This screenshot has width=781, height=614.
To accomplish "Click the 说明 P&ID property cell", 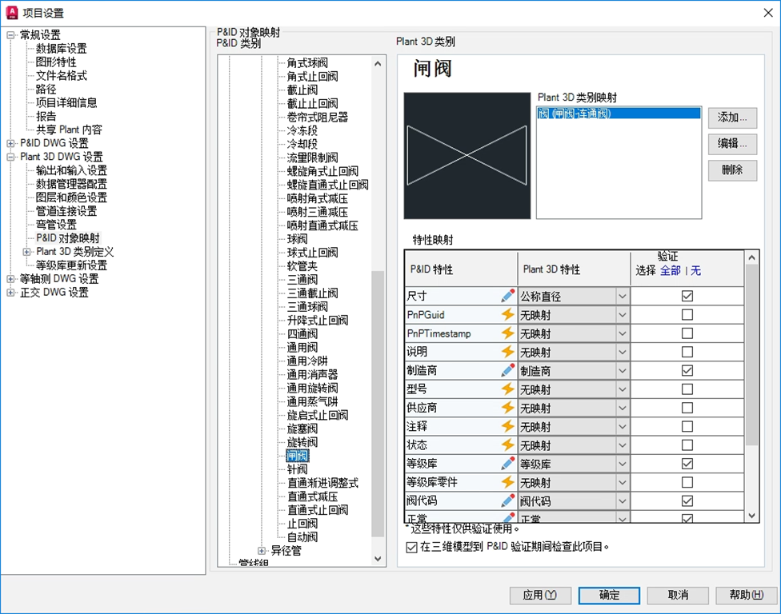I will [461, 352].
